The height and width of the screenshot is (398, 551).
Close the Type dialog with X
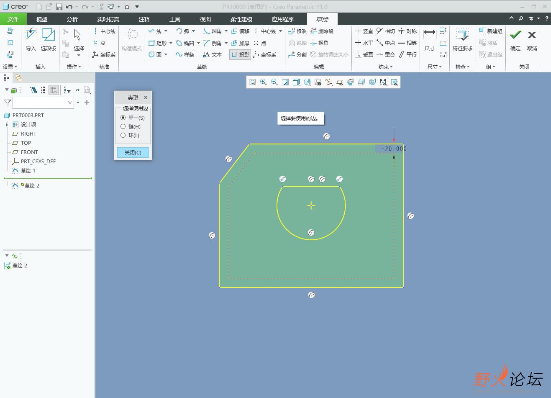(x=146, y=98)
